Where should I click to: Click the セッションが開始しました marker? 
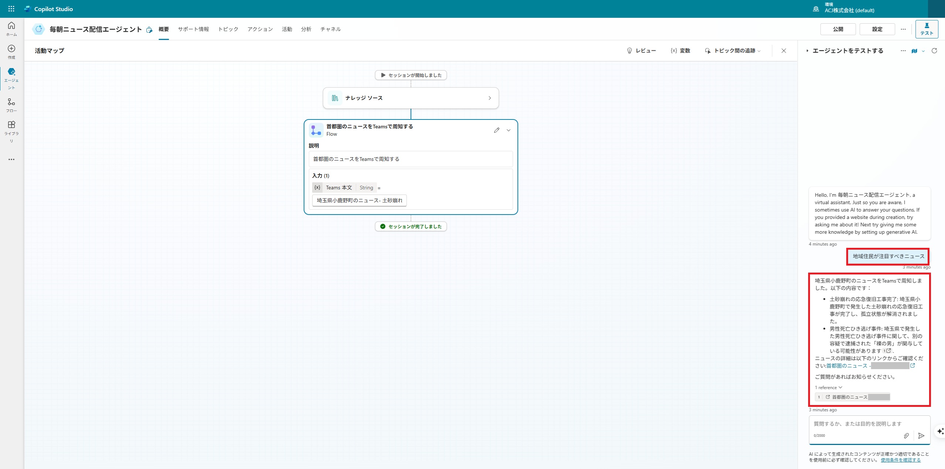click(x=411, y=75)
